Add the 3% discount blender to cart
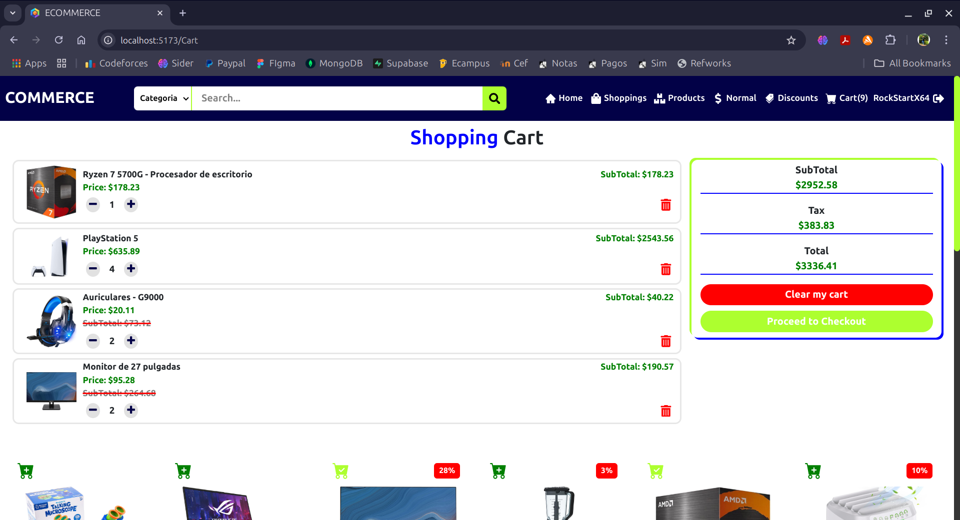Viewport: 960px width, 520px height. coord(498,471)
